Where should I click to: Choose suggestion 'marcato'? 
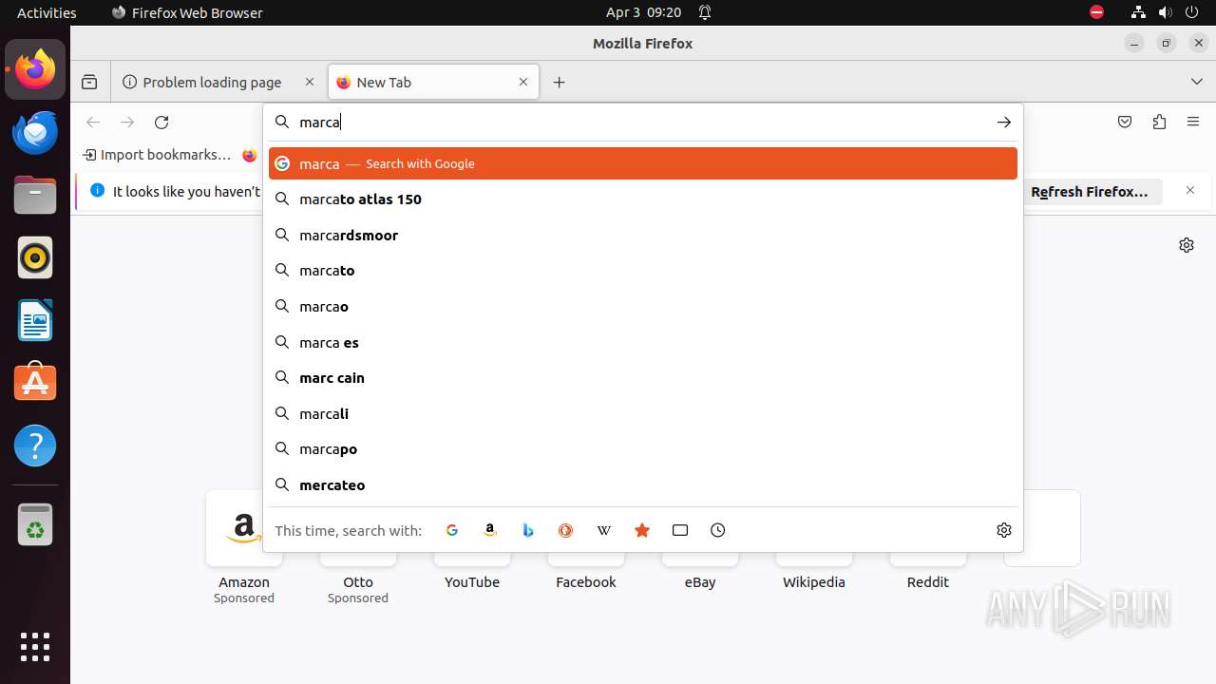[x=643, y=271]
